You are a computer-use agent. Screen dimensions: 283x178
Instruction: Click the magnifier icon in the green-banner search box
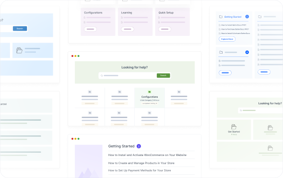tap(102, 76)
